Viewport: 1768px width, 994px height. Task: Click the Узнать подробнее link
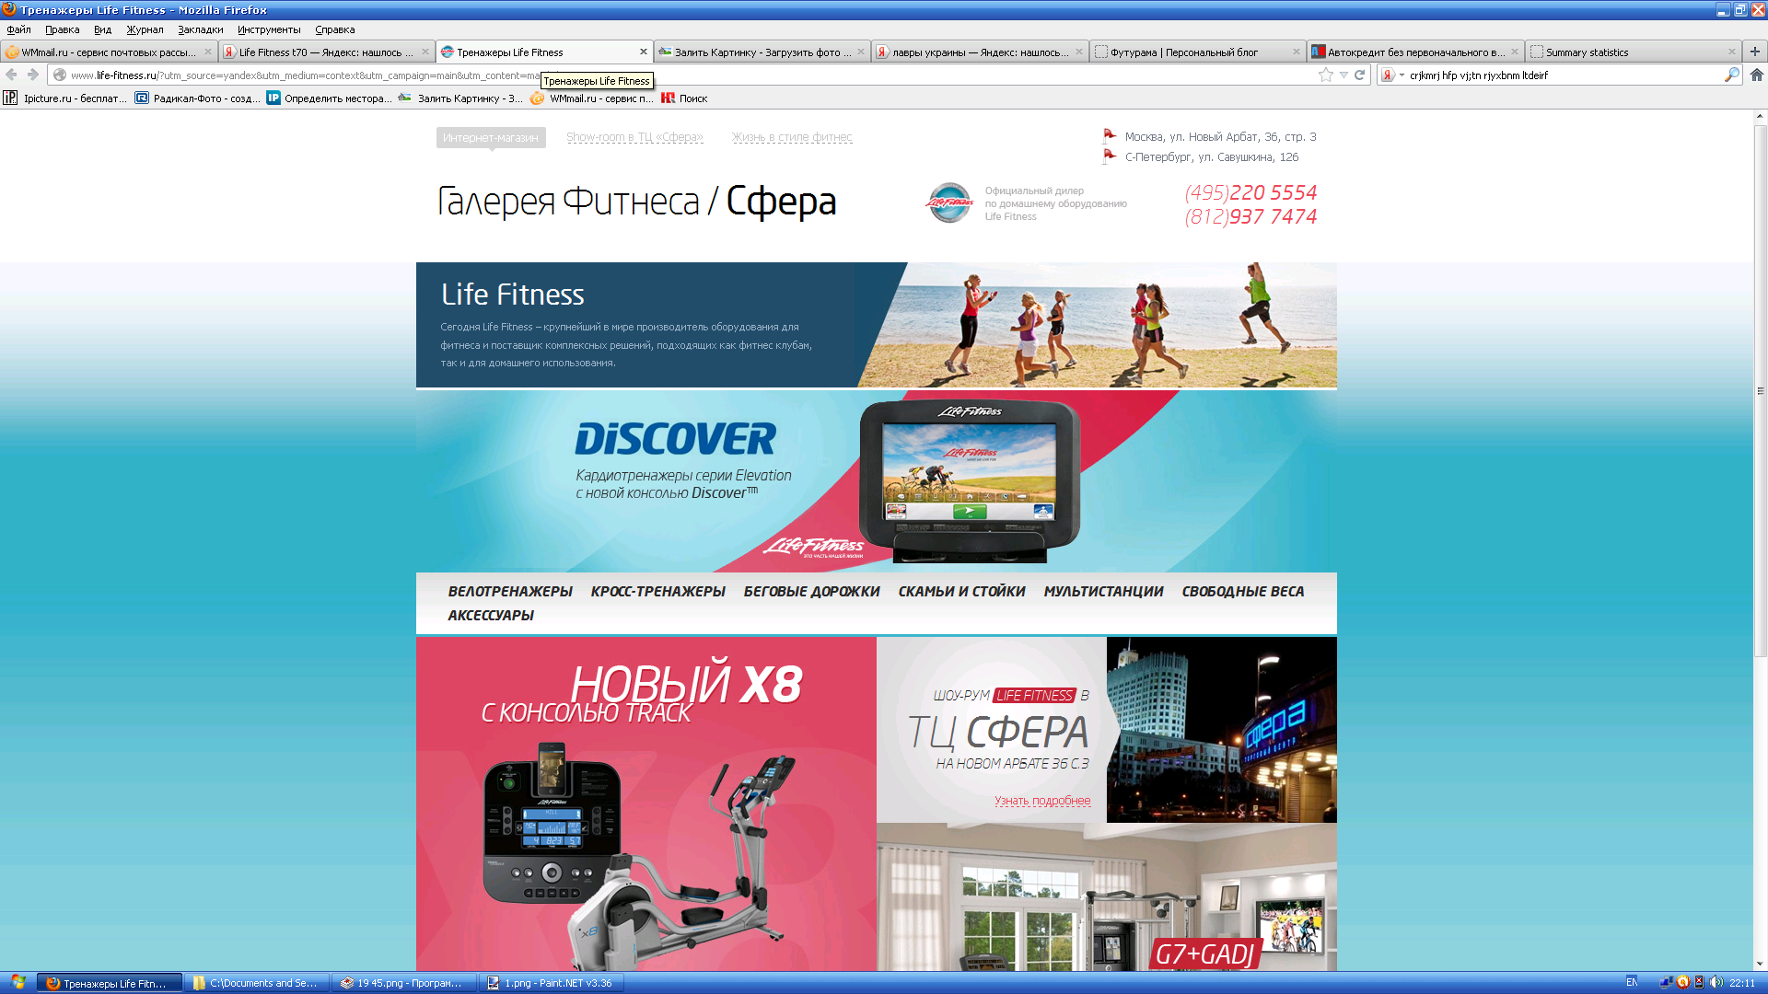[x=1041, y=801]
